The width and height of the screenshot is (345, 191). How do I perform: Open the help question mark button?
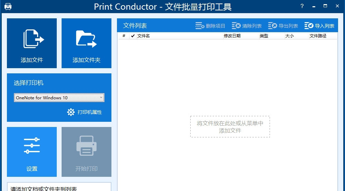coord(302,6)
